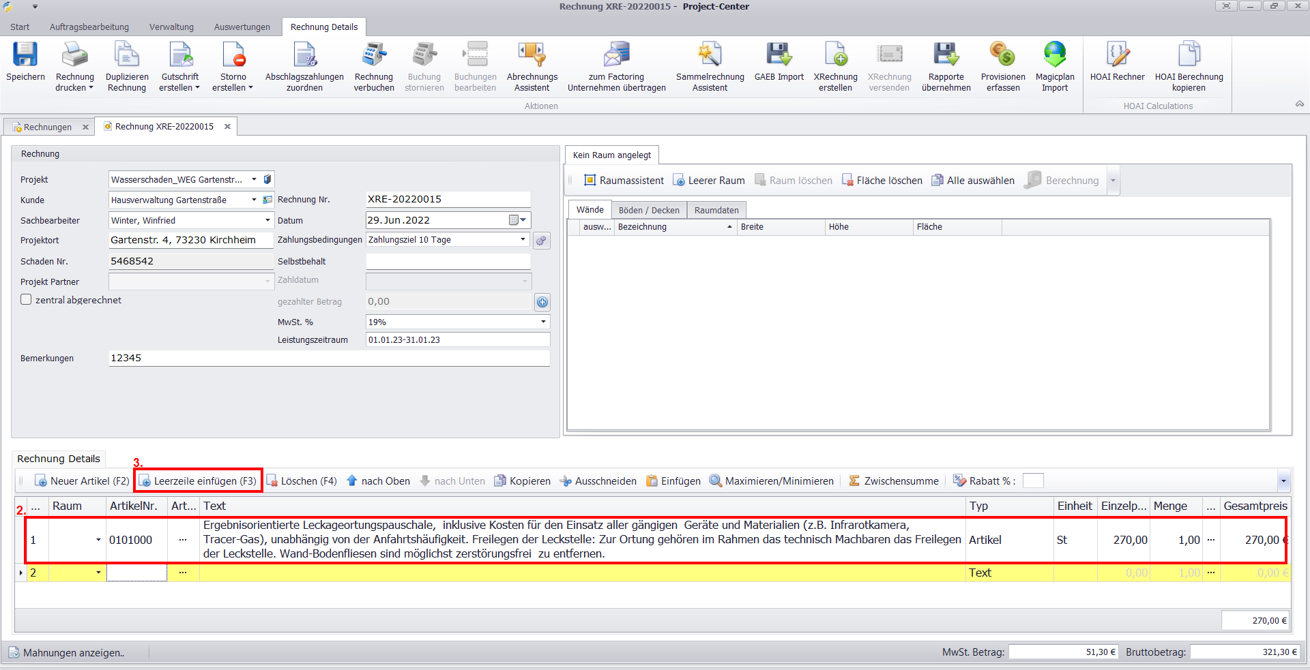Expand the Sachbearbeiter combo box
1310x670 pixels.
click(x=267, y=220)
